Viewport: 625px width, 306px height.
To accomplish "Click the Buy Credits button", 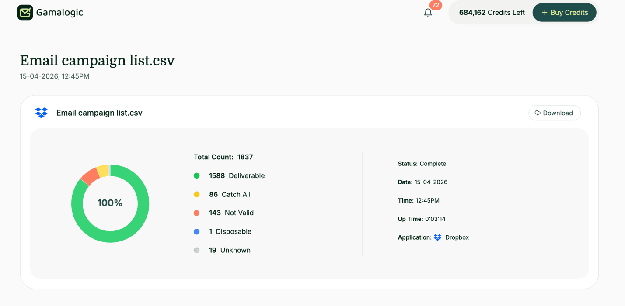I will click(564, 12).
